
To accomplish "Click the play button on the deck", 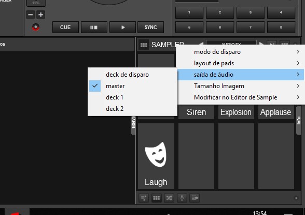I will point(122,27).
